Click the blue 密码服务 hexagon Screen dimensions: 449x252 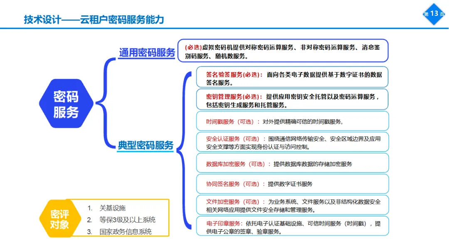tap(66, 104)
